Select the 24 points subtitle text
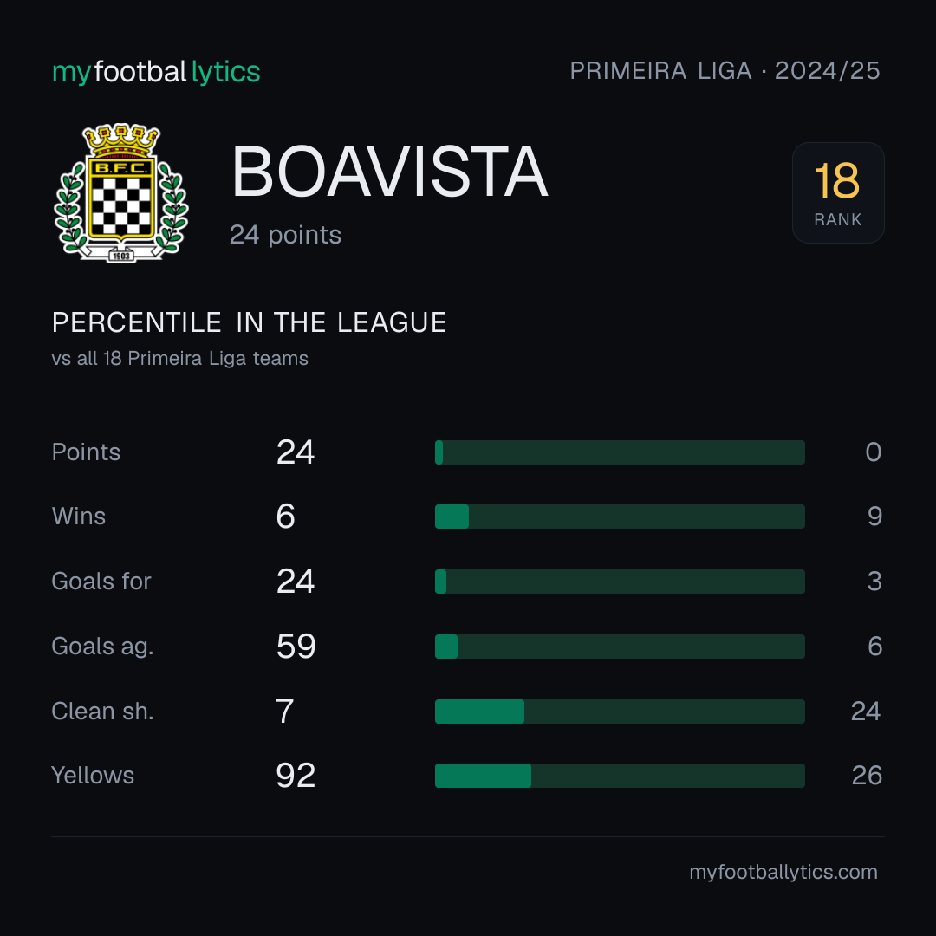The height and width of the screenshot is (936, 936). click(285, 235)
